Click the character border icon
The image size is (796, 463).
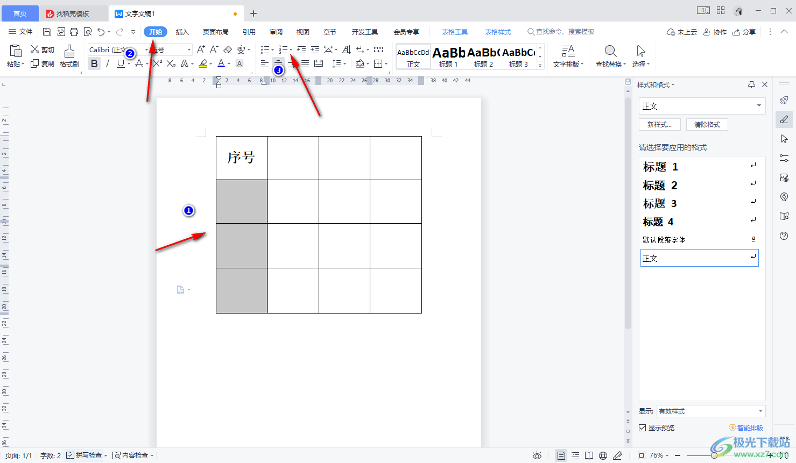(x=240, y=63)
